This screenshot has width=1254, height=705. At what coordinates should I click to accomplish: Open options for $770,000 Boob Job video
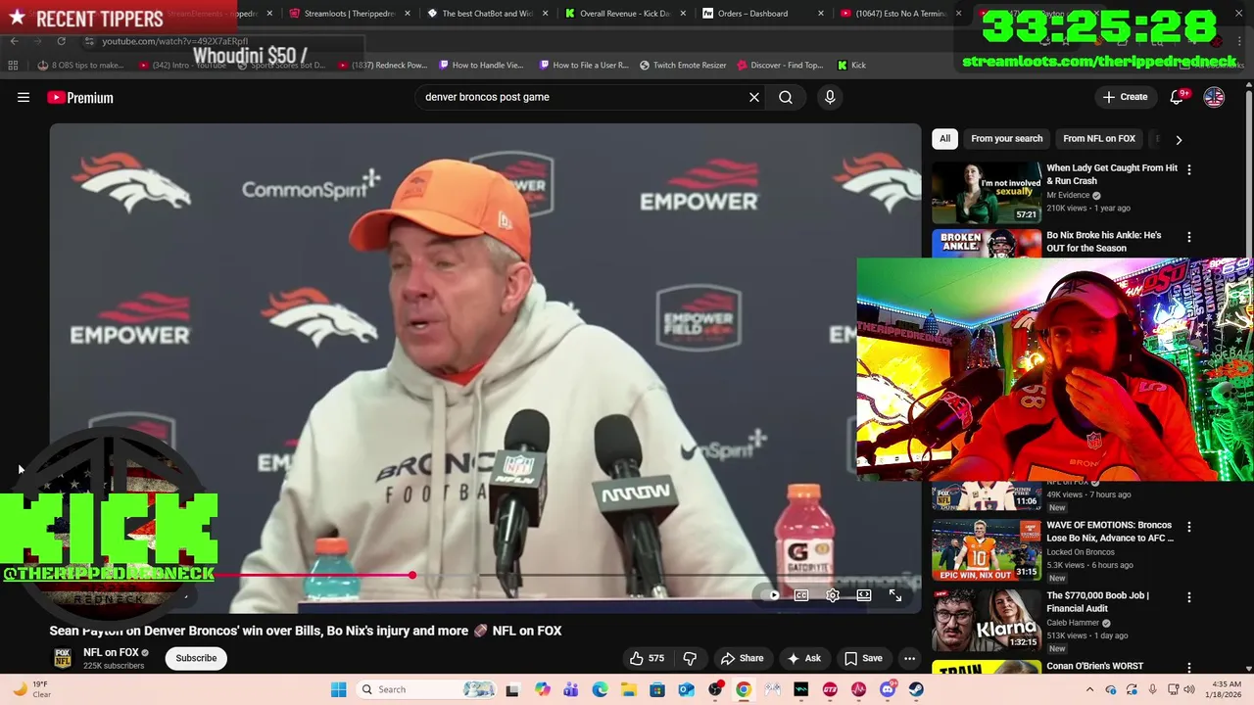coord(1189,597)
